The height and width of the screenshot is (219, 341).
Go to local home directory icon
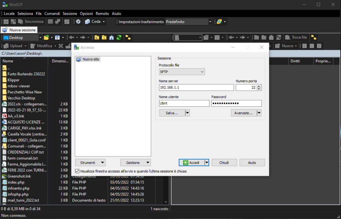pyautogui.click(x=112, y=38)
